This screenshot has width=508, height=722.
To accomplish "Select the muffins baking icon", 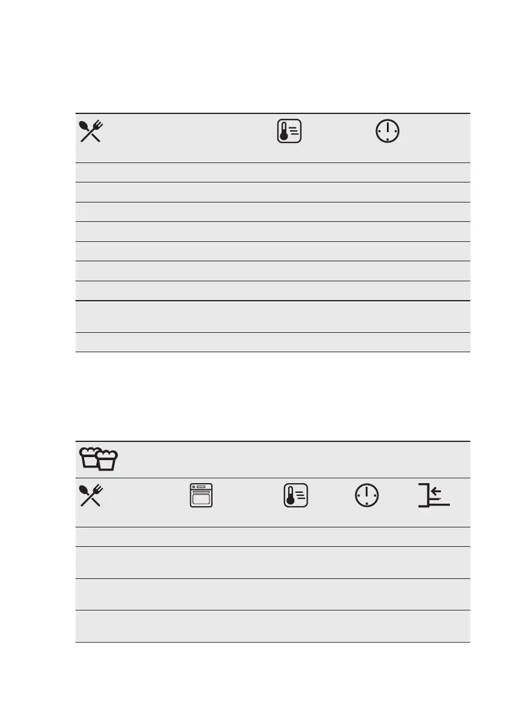I will [x=98, y=459].
